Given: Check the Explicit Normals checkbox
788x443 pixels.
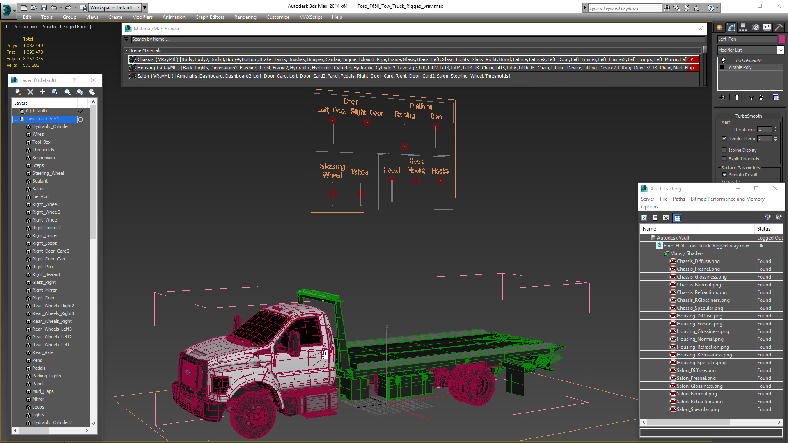Looking at the screenshot, I should click(x=724, y=159).
